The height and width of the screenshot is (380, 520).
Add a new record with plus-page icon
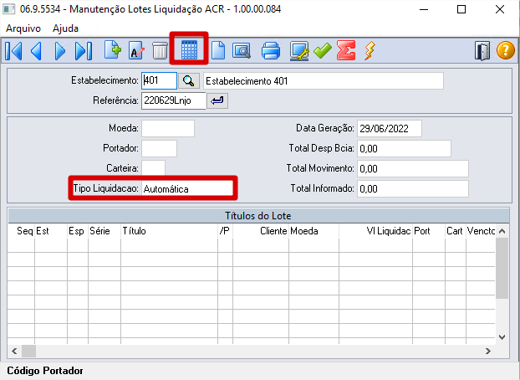(113, 50)
